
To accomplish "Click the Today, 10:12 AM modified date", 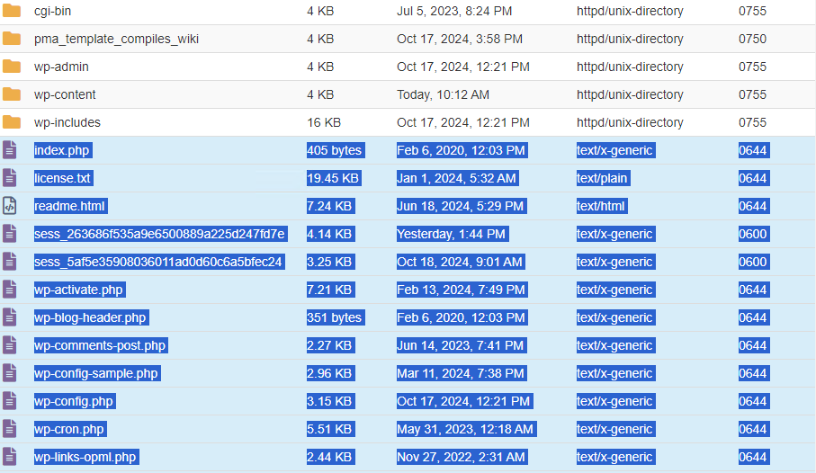I will point(443,94).
